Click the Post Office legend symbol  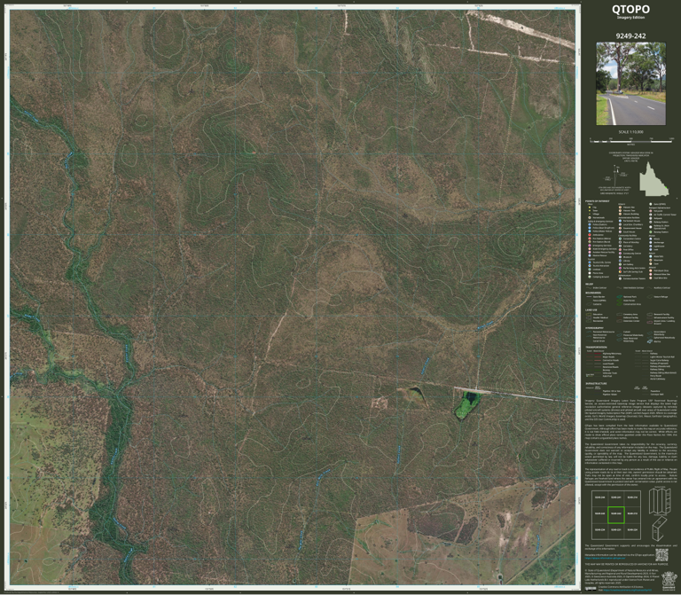620,250
